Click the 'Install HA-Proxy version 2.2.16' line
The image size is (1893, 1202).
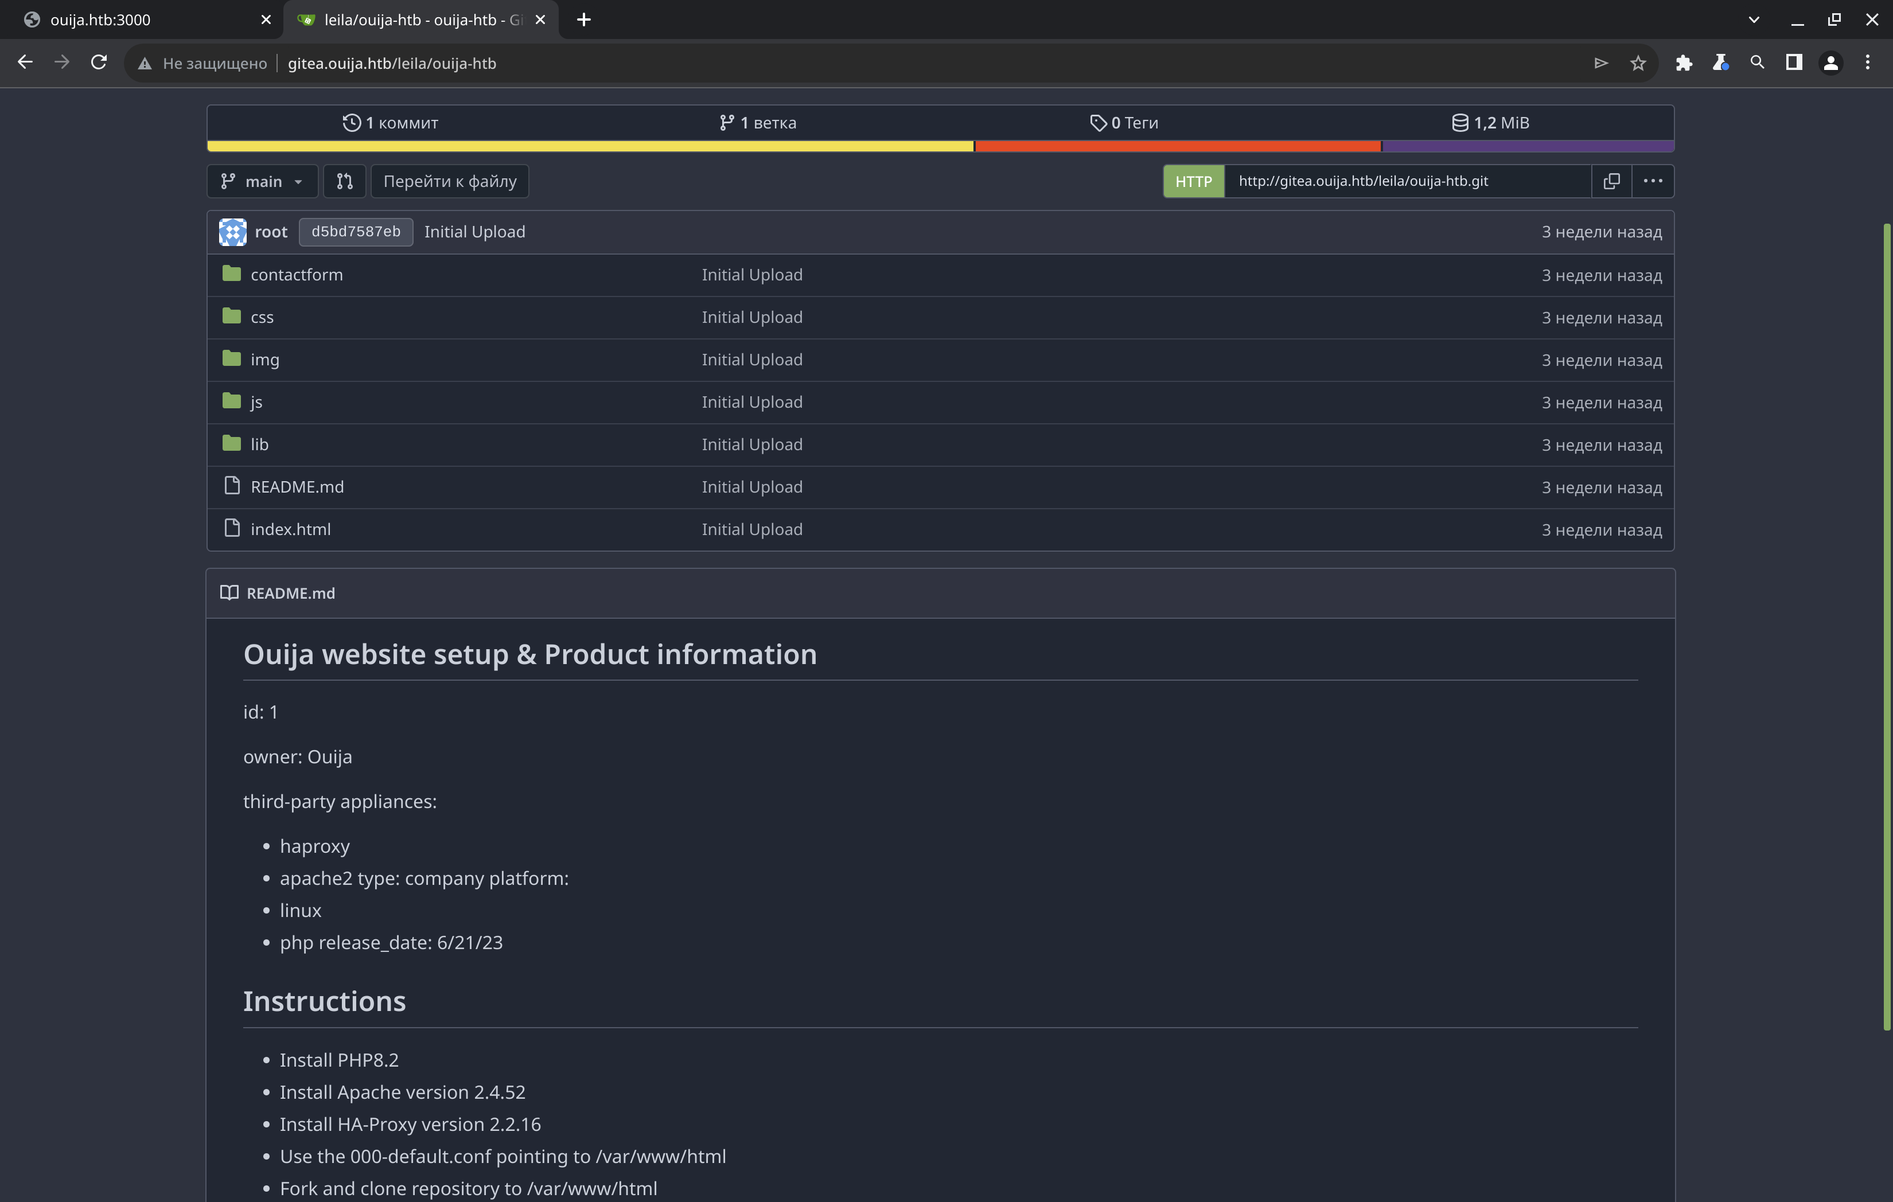coord(410,1125)
